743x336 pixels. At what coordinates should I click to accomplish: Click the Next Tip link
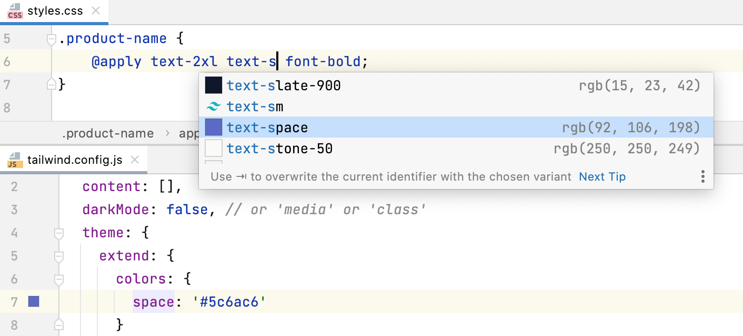pyautogui.click(x=602, y=176)
